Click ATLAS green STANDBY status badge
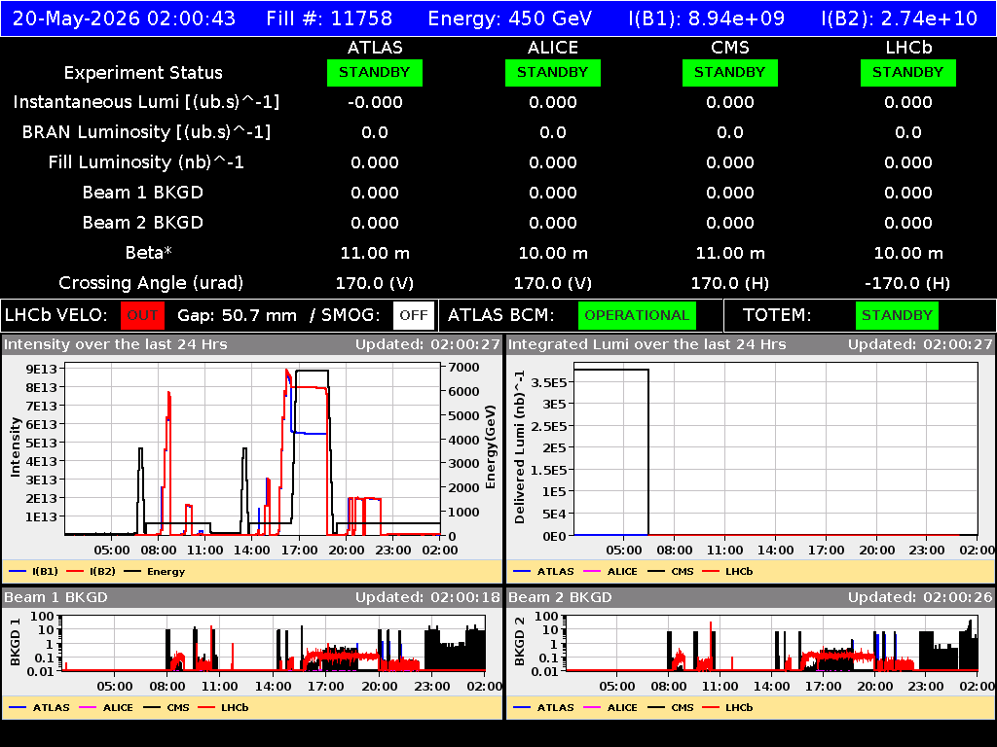The height and width of the screenshot is (747, 997). coord(375,72)
